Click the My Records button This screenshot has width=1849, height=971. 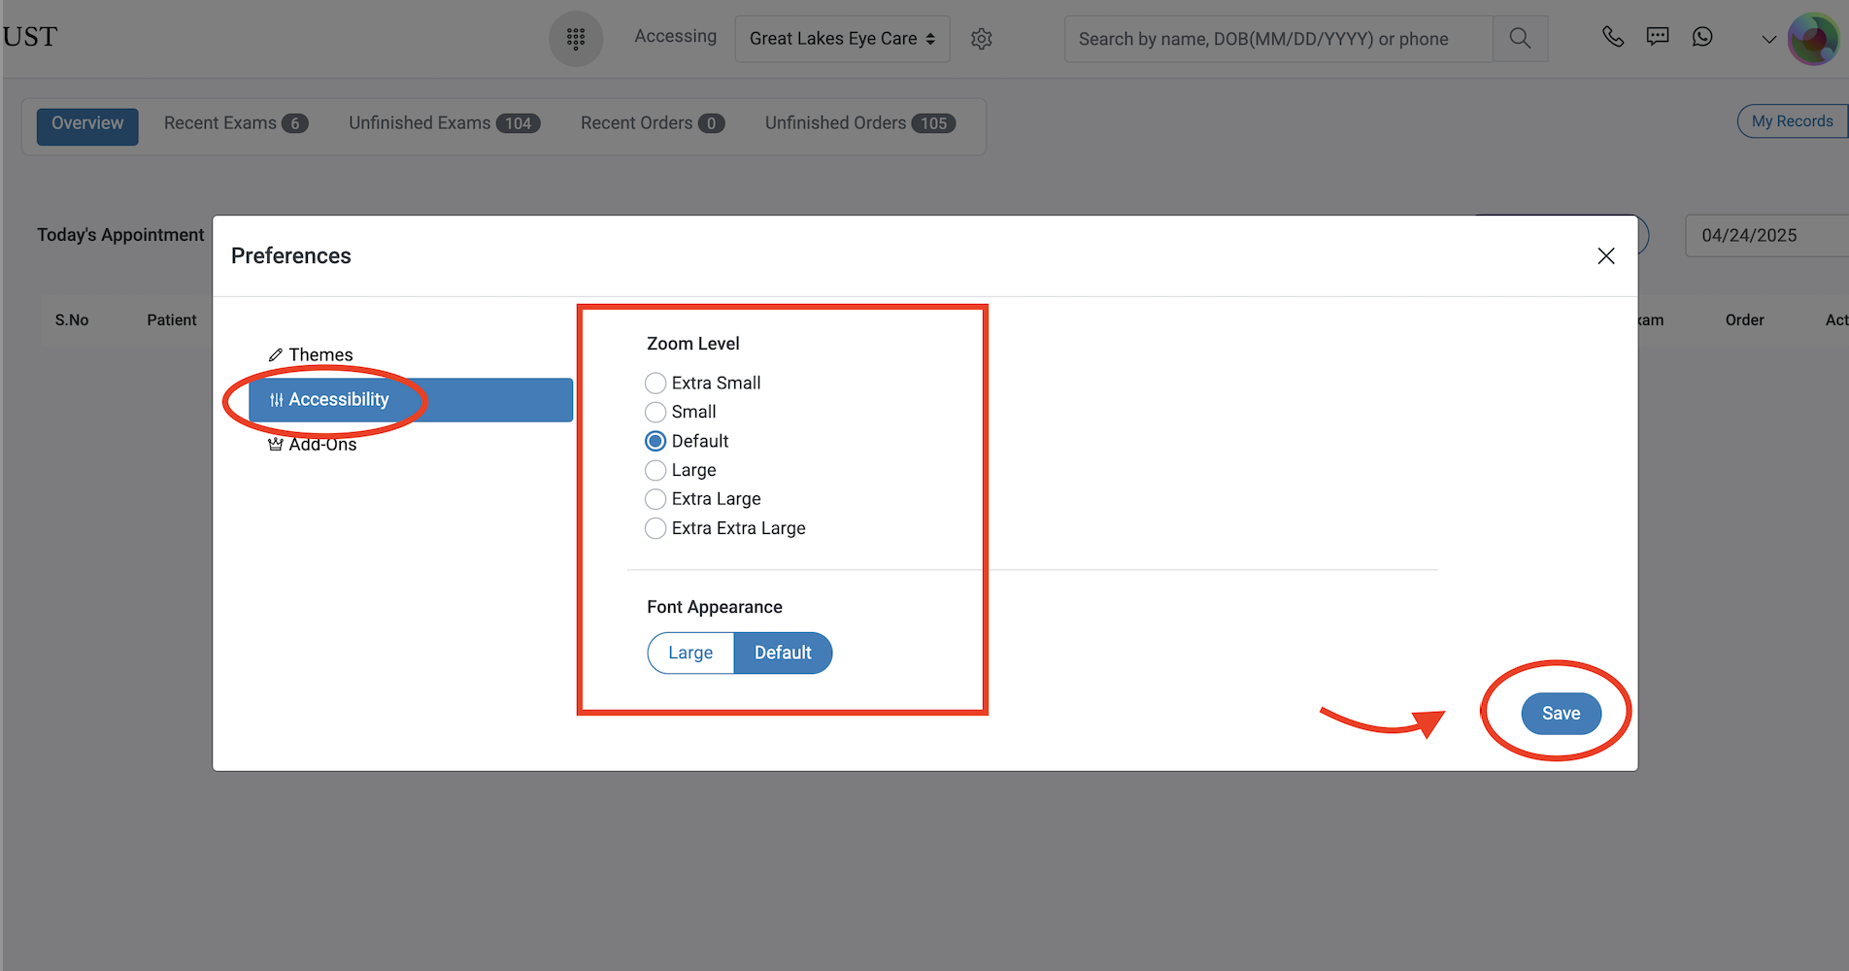(1792, 120)
